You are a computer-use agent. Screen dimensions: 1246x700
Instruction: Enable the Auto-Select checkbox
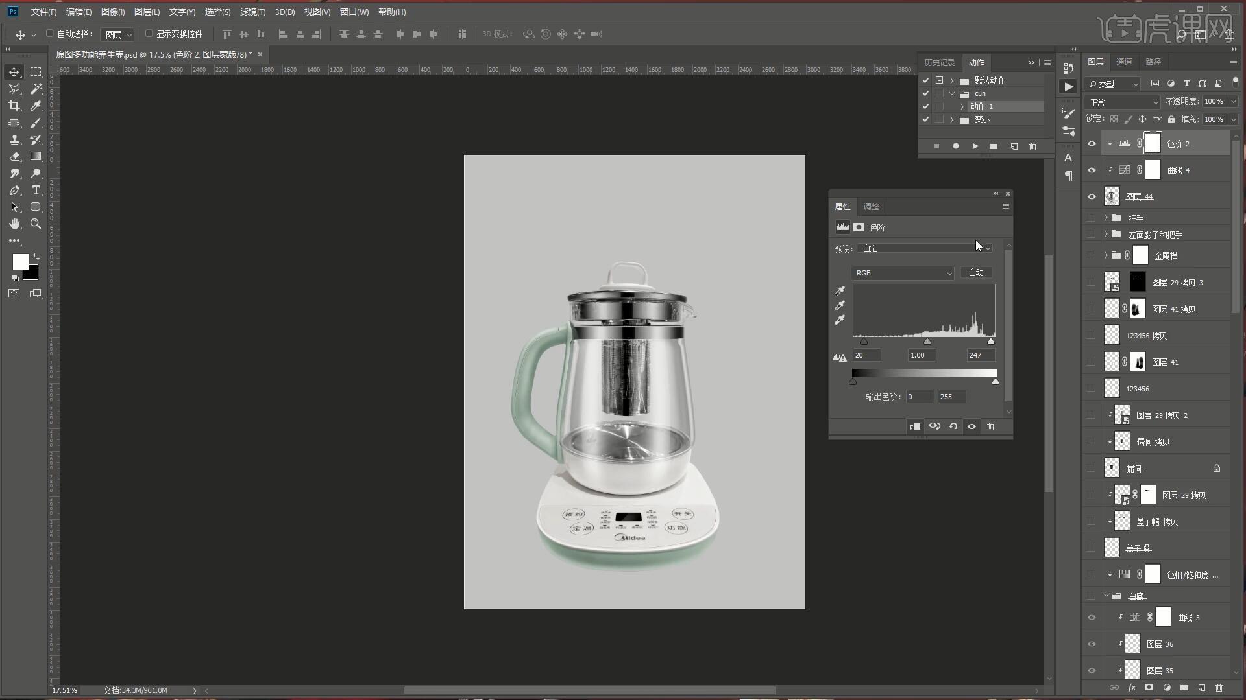[50, 34]
